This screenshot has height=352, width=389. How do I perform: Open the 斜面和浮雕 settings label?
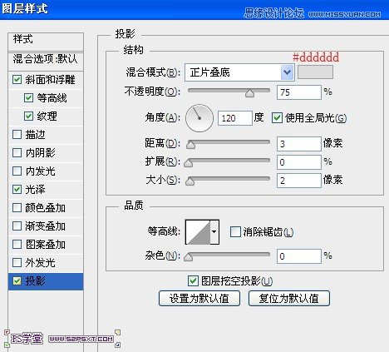[50, 80]
